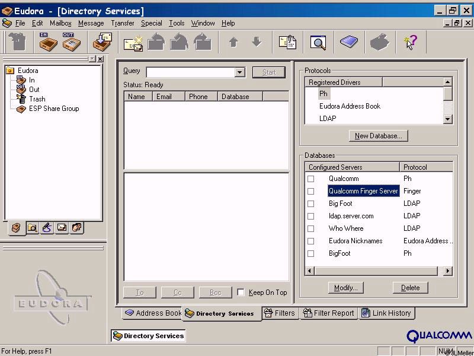Click the To button
The height and width of the screenshot is (356, 474).
(x=140, y=293)
